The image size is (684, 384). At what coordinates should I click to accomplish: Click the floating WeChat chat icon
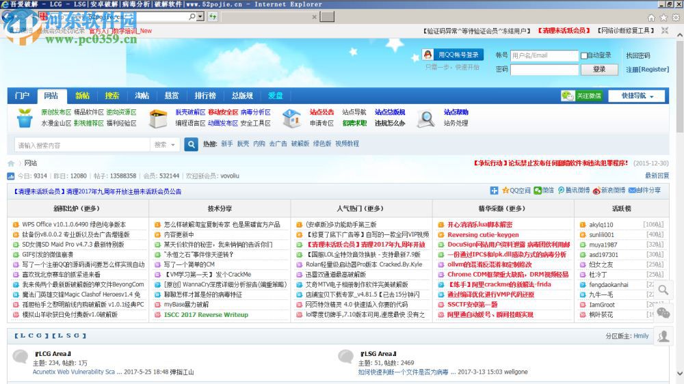[x=663, y=313]
